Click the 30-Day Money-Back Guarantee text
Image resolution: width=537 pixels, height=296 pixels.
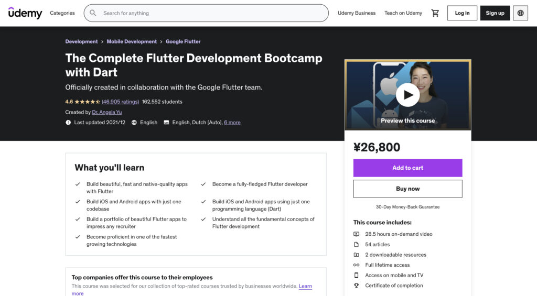[407, 207]
